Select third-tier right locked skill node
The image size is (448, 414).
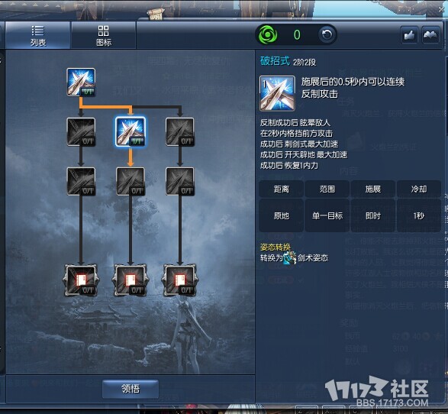[180, 181]
